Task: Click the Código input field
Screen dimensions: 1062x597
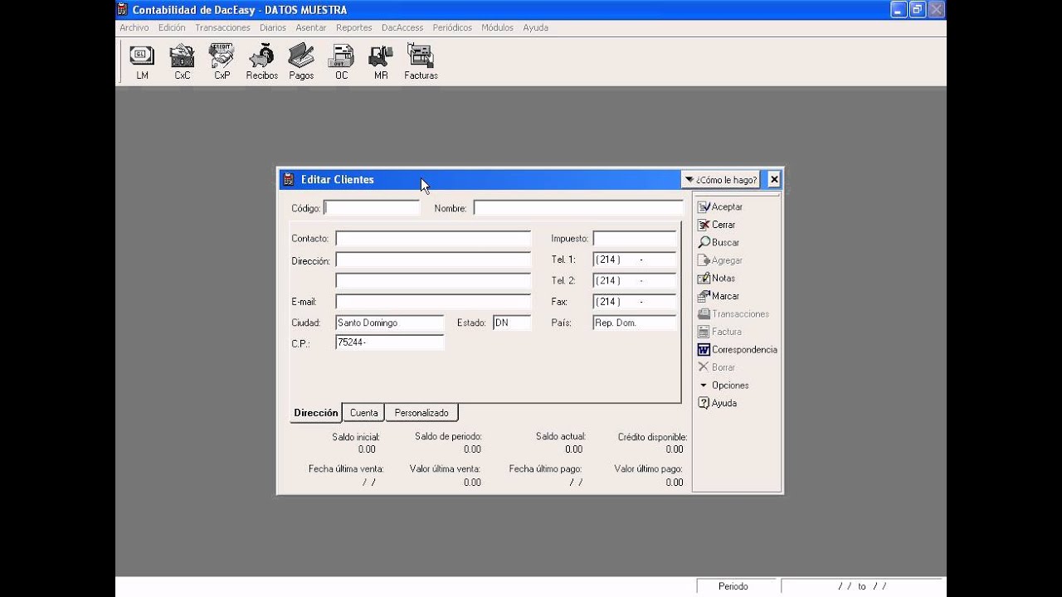Action: pyautogui.click(x=372, y=208)
